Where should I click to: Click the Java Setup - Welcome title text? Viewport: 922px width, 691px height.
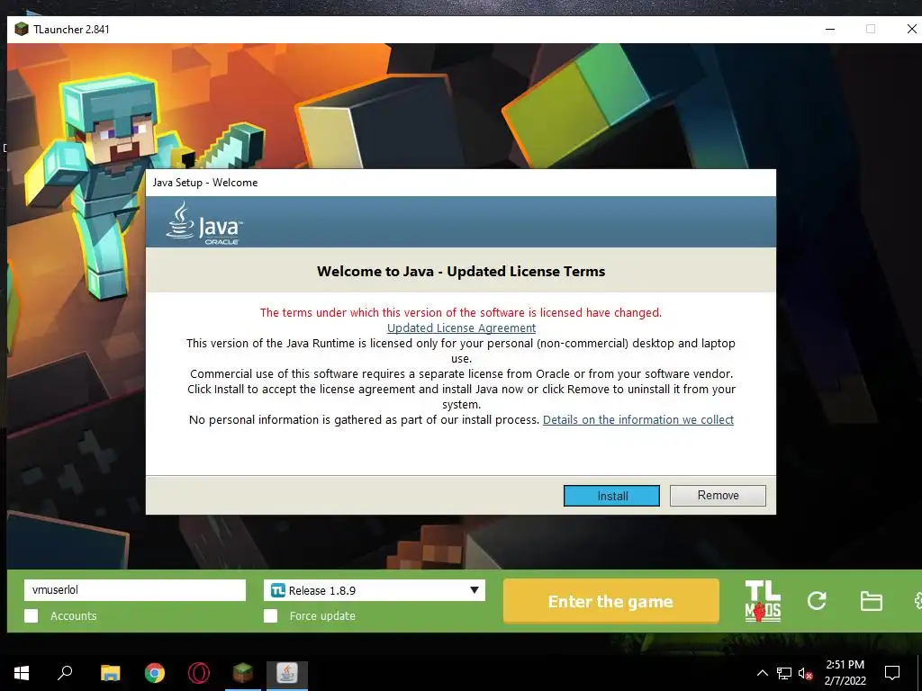coord(205,182)
